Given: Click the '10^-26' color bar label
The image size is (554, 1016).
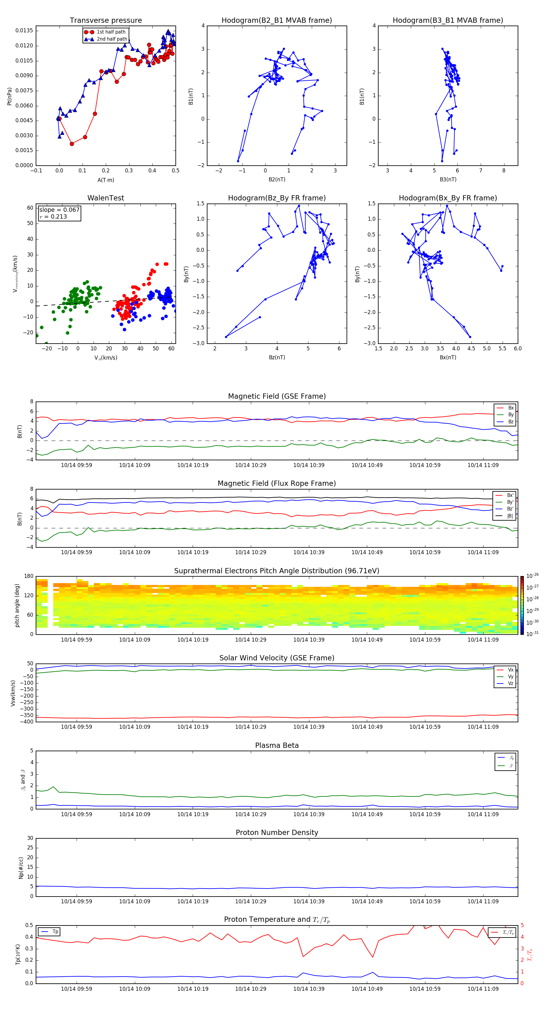Looking at the screenshot, I should point(532,576).
